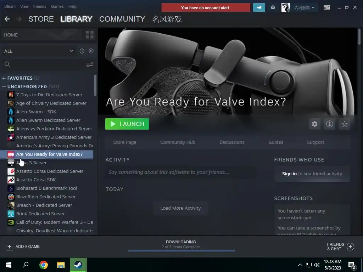The height and width of the screenshot is (272, 363).
Task: Click the downloading progress bar
Action: (x=181, y=251)
